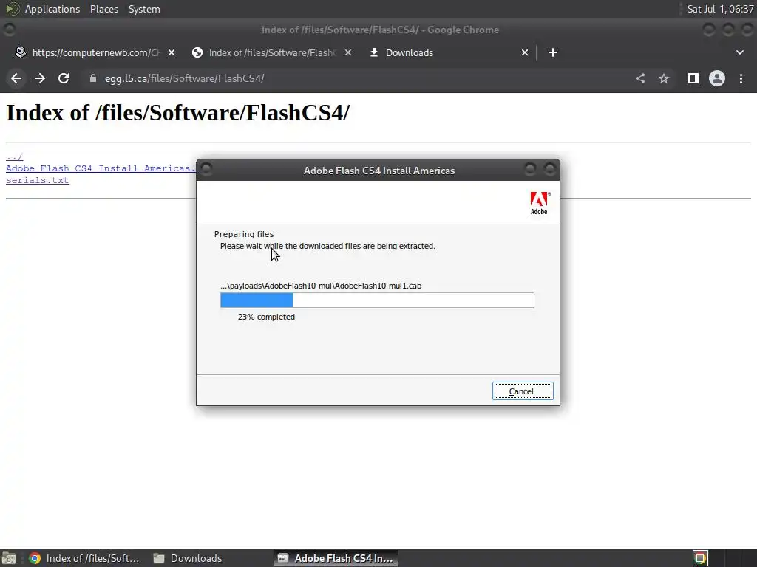
Task: Click the address bar URL
Action: 184,78
